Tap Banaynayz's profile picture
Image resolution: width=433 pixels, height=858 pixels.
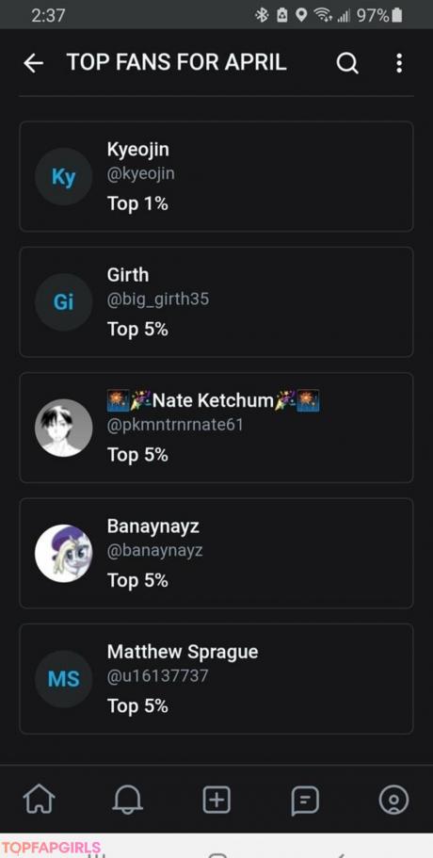pyautogui.click(x=63, y=553)
